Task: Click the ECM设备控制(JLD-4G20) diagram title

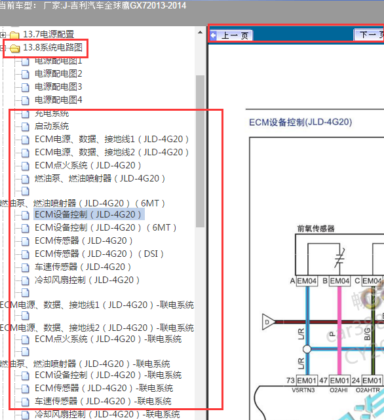Action: (x=300, y=122)
